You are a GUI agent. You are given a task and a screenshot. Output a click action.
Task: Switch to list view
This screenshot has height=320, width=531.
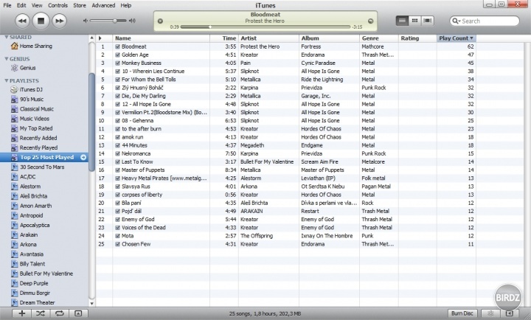coord(402,21)
